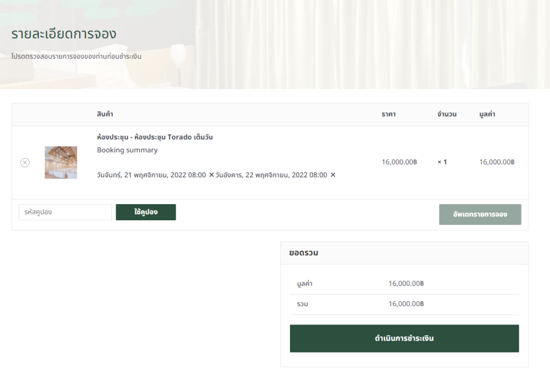Click the วันอังคาร 22 พฤศจิกายน date text
This screenshot has height=375, width=550.
(x=271, y=175)
